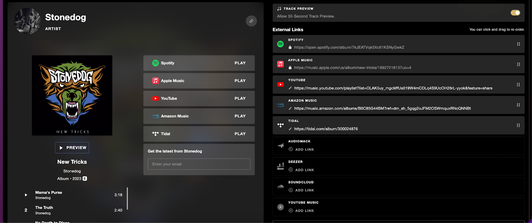Add link for SoundCloud

pyautogui.click(x=301, y=190)
